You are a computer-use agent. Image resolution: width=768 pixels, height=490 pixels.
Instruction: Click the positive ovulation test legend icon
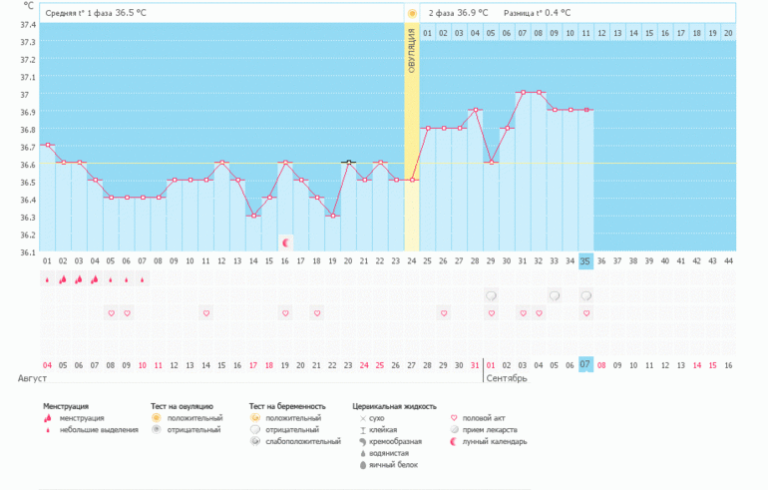pos(157,418)
